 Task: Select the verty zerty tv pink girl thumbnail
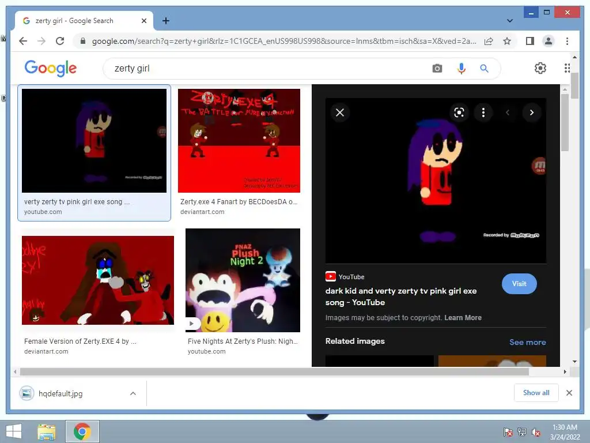tap(94, 141)
